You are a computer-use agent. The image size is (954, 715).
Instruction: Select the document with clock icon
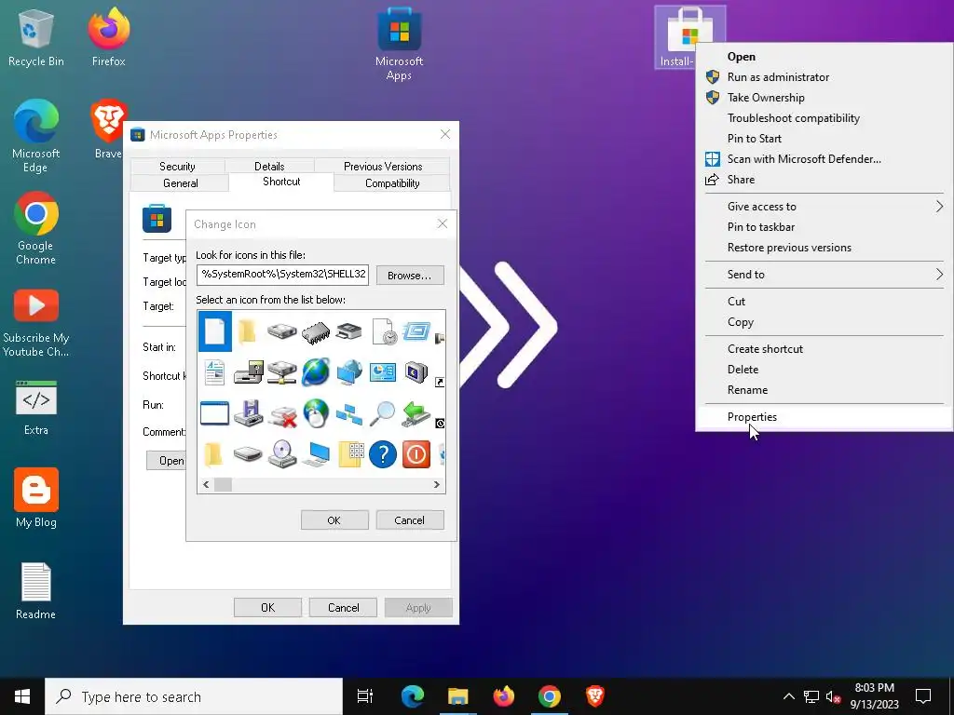[x=383, y=332]
